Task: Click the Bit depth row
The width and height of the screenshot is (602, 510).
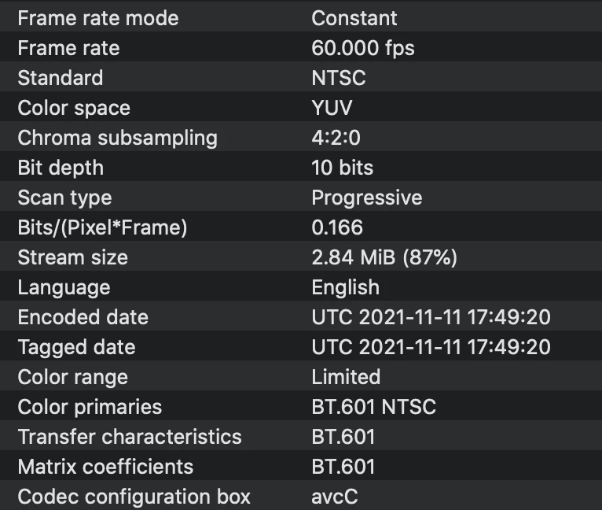Action: point(301,166)
